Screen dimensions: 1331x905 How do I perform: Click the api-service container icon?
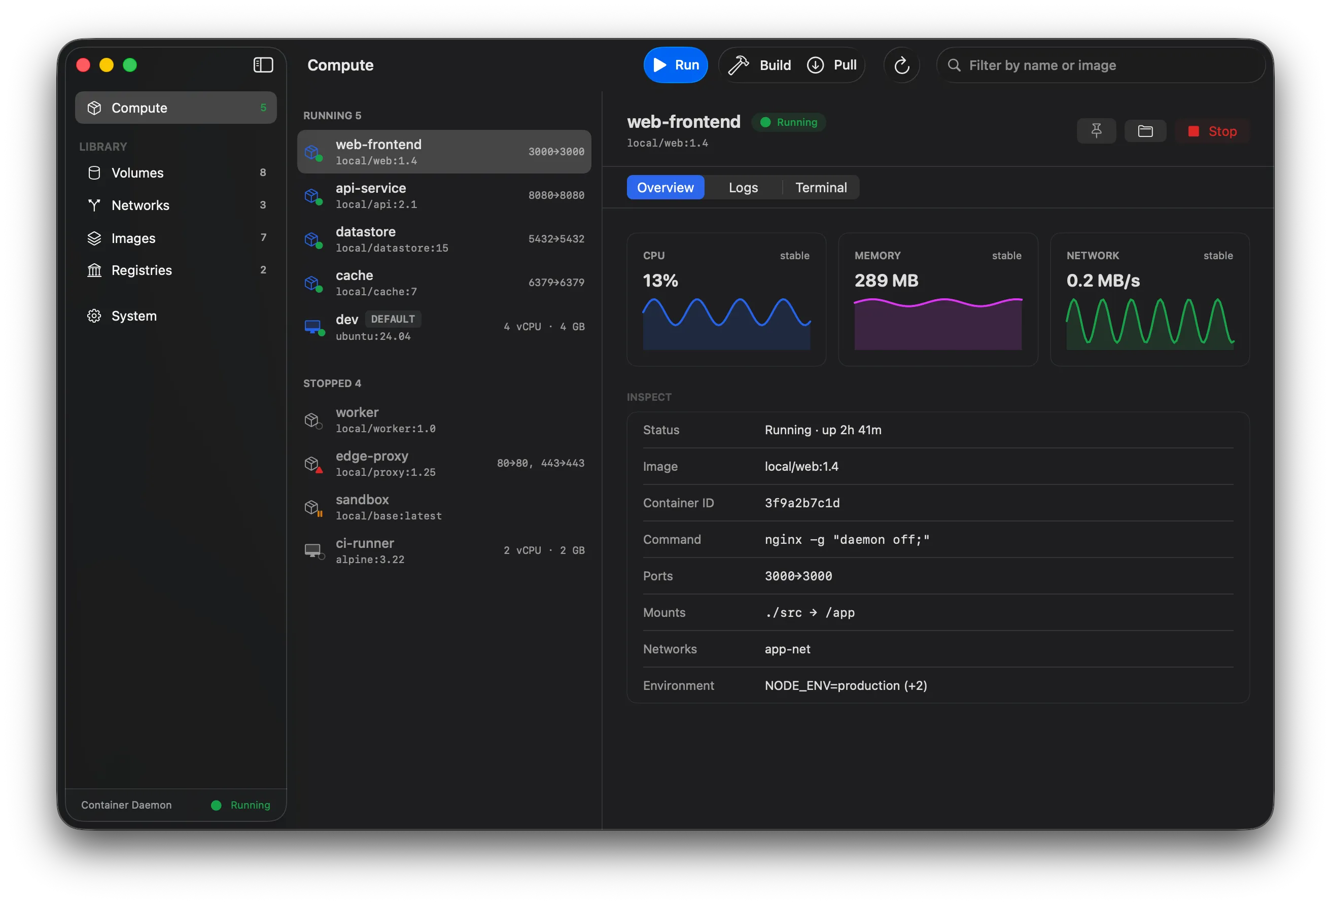pos(312,196)
